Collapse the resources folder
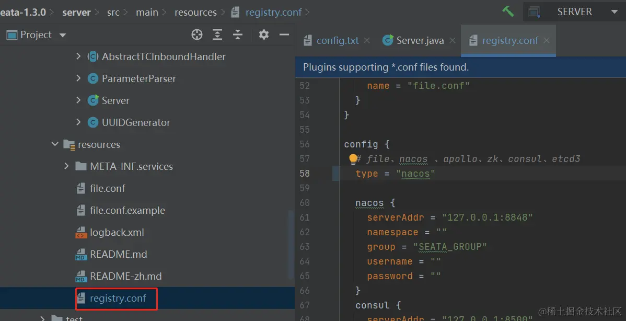 click(55, 144)
